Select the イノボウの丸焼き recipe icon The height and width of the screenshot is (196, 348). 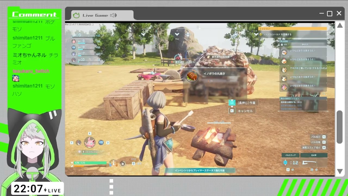pyautogui.click(x=192, y=76)
